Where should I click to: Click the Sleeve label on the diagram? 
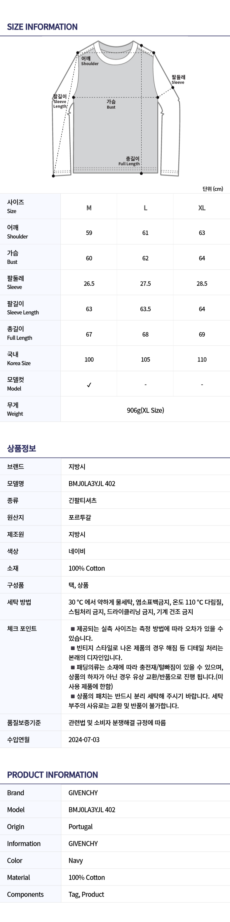point(178,79)
